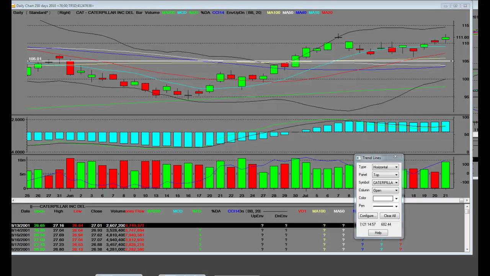Click the Daily period label in chart header

tap(18, 13)
